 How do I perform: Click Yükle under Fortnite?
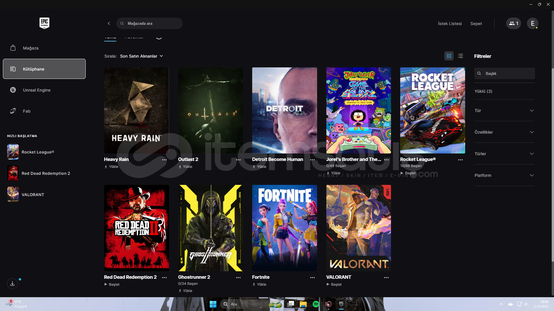(x=259, y=285)
